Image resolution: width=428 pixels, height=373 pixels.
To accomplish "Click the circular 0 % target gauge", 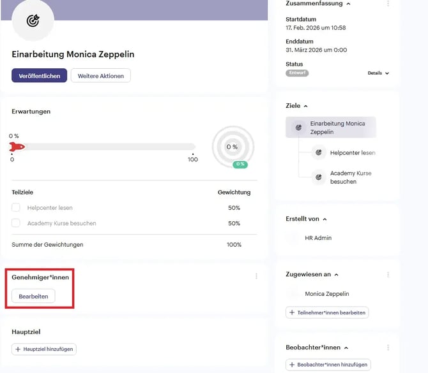I will point(233,147).
